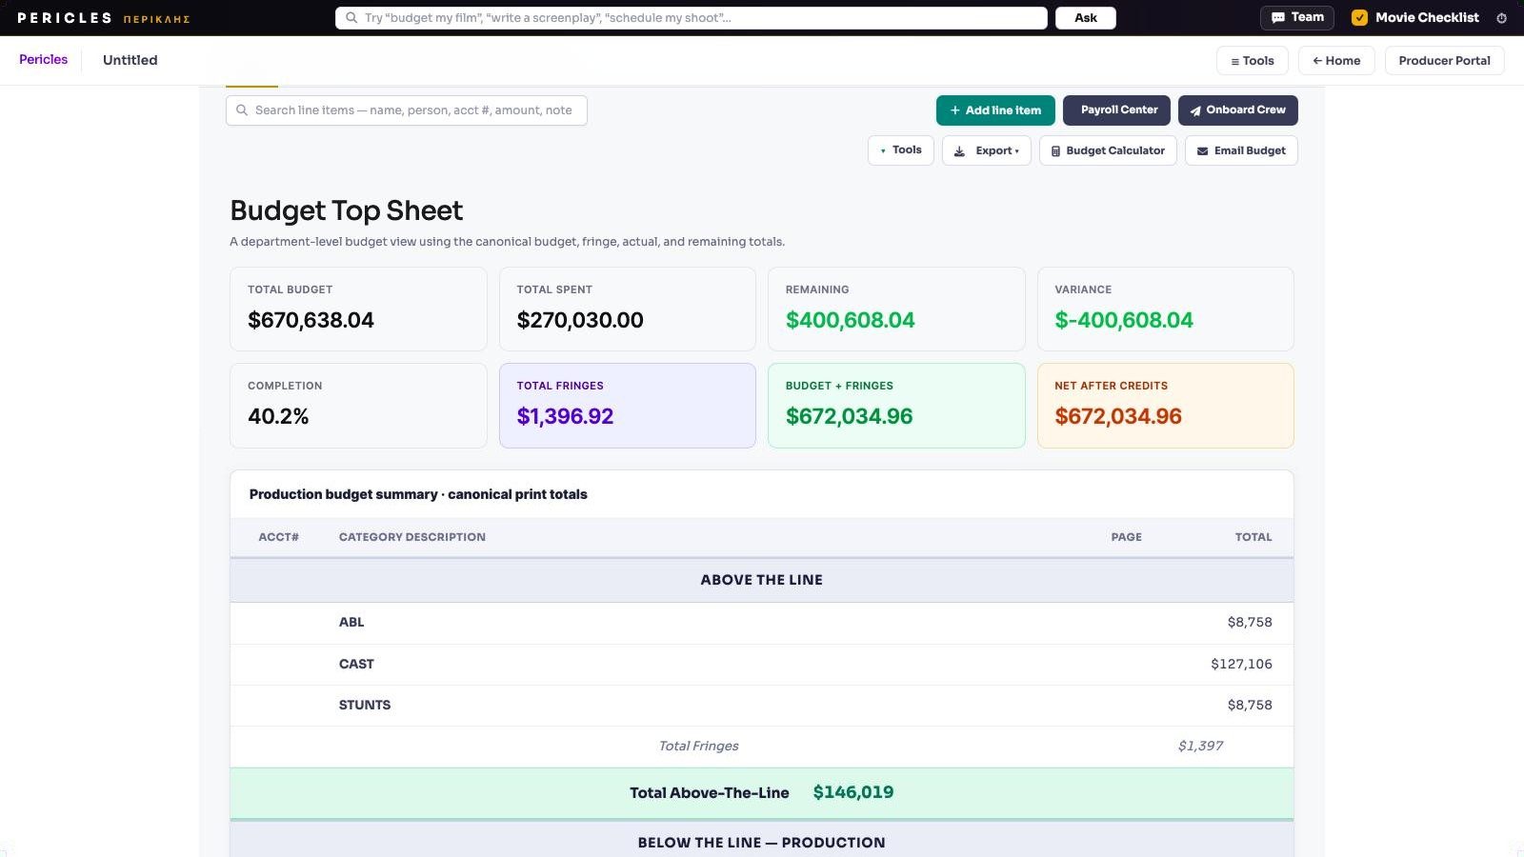Click the ABL row
This screenshot has width=1524, height=857.
762,623
